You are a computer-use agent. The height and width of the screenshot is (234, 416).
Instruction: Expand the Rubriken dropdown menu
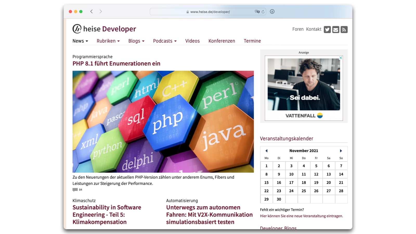pos(108,41)
